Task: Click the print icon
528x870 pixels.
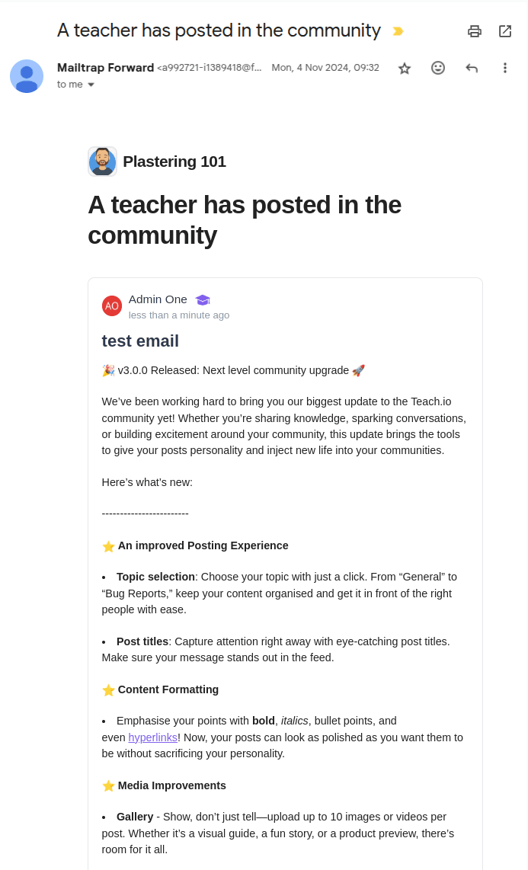Action: (475, 31)
